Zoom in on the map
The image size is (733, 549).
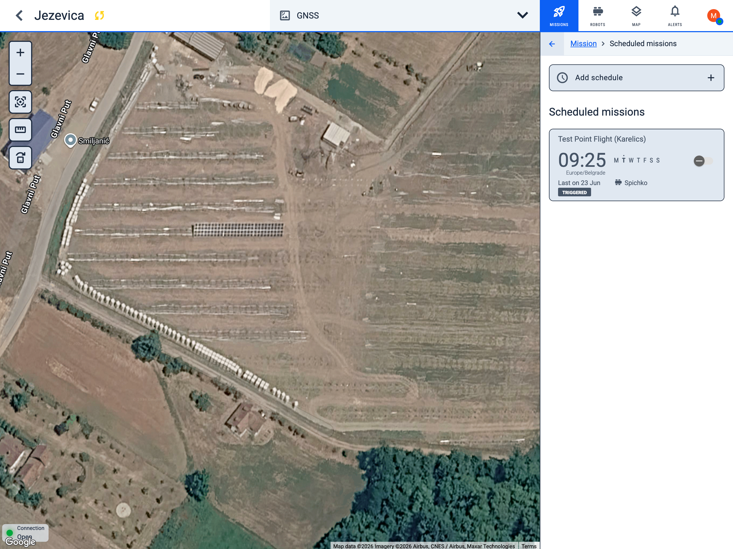(x=20, y=53)
